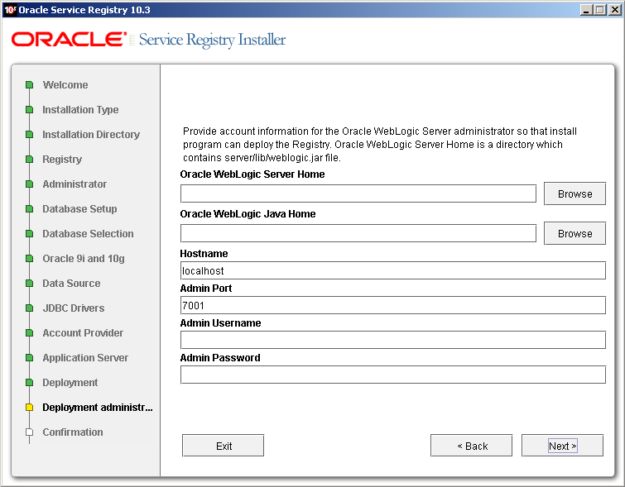Screen dimensions: 625x487
Task: Click green marker next to Installation Directory
Action: click(x=29, y=135)
